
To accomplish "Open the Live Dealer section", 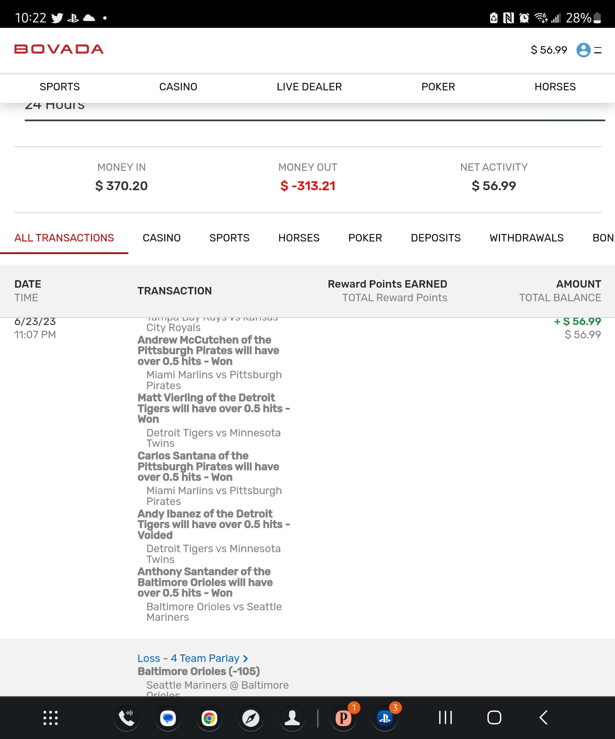I will pos(309,87).
